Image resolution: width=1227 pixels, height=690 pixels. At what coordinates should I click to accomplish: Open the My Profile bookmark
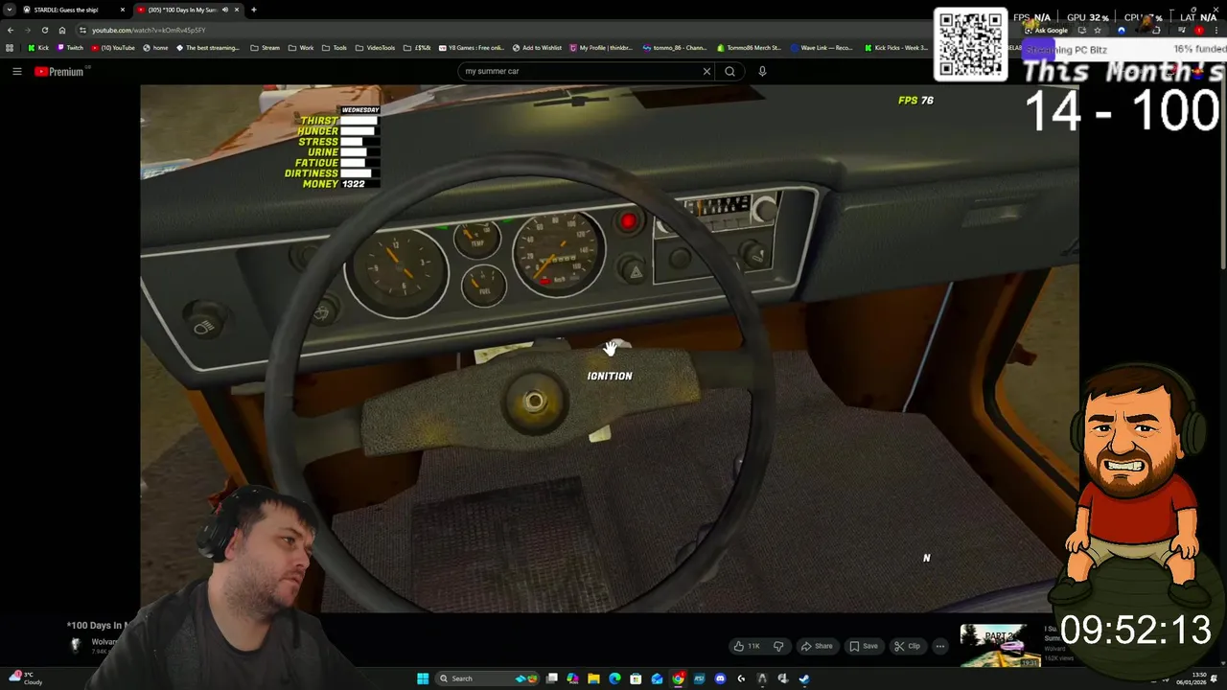(x=601, y=48)
